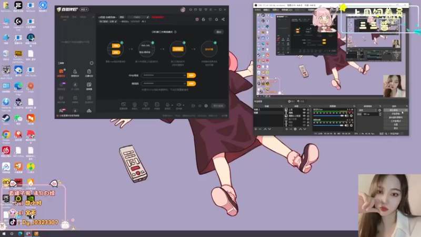Viewport: 421px width, 237px height.
Task: Click the bell notification icon in live companion
Action: coord(216,19)
